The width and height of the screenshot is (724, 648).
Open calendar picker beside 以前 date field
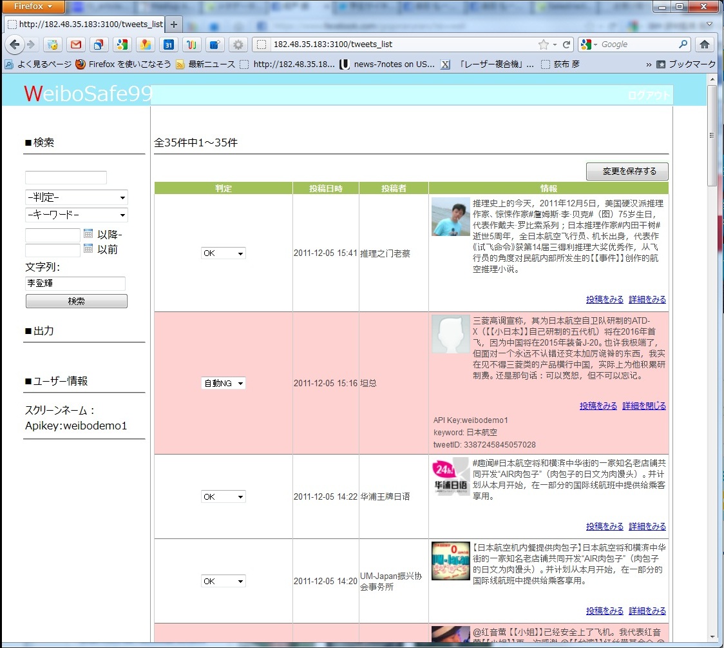click(89, 249)
